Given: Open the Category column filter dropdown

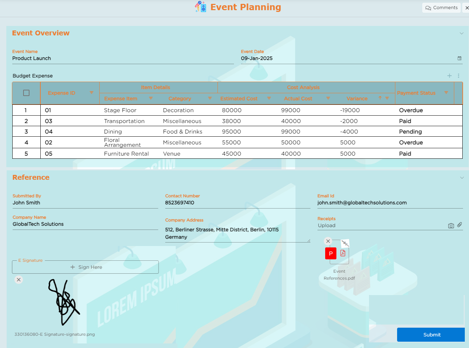Looking at the screenshot, I should (x=210, y=98).
